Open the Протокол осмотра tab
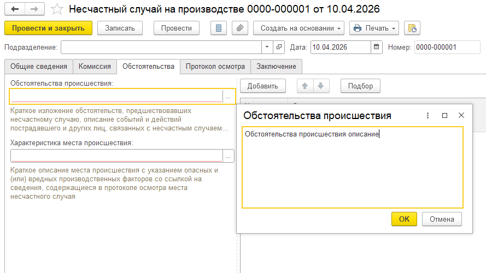Image resolution: width=486 pixels, height=273 pixels. (215, 67)
